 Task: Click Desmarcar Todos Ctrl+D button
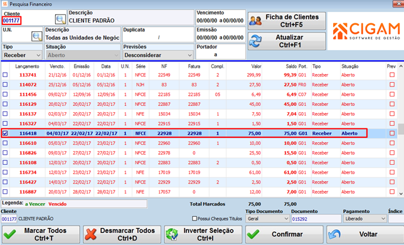point(122,234)
